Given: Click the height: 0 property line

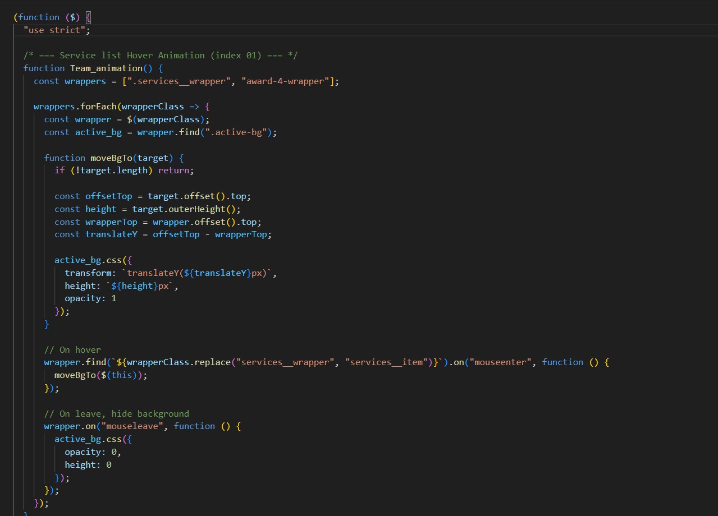Looking at the screenshot, I should pyautogui.click(x=88, y=465).
